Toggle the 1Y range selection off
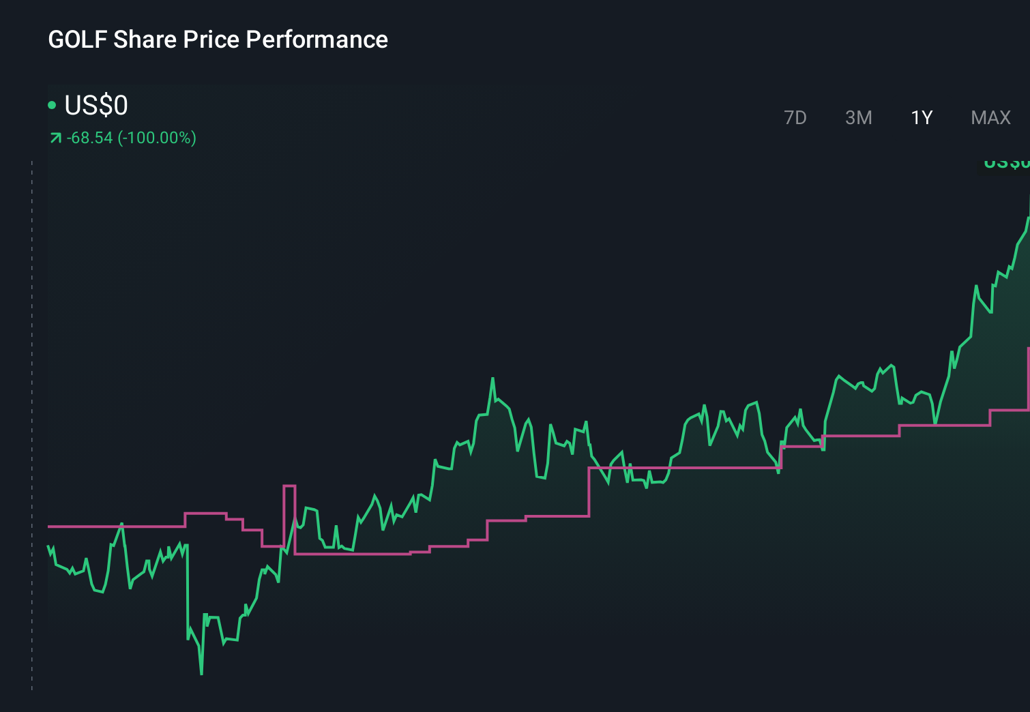Image resolution: width=1030 pixels, height=712 pixels. click(921, 117)
